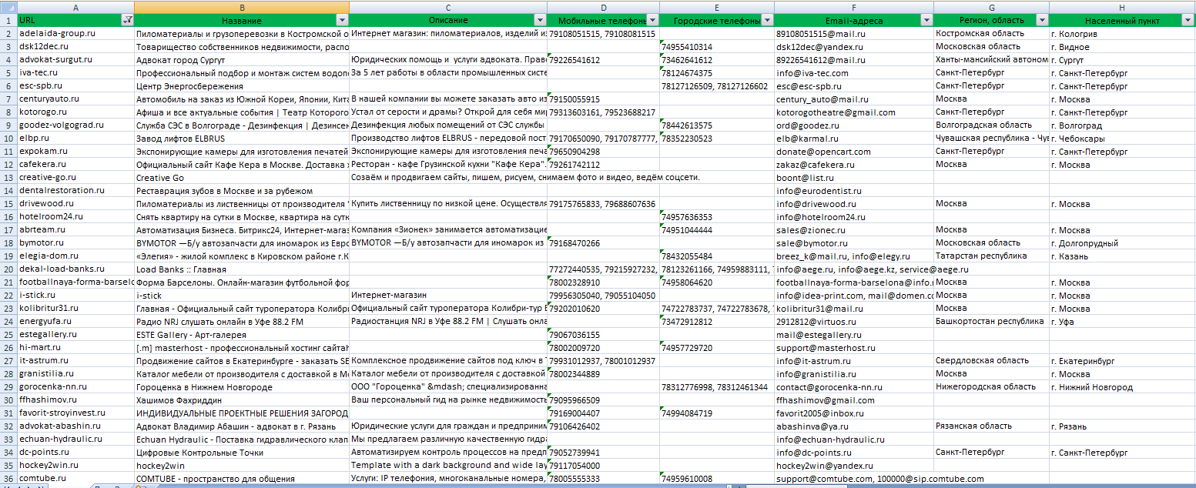Select row 25 header

click(x=8, y=335)
